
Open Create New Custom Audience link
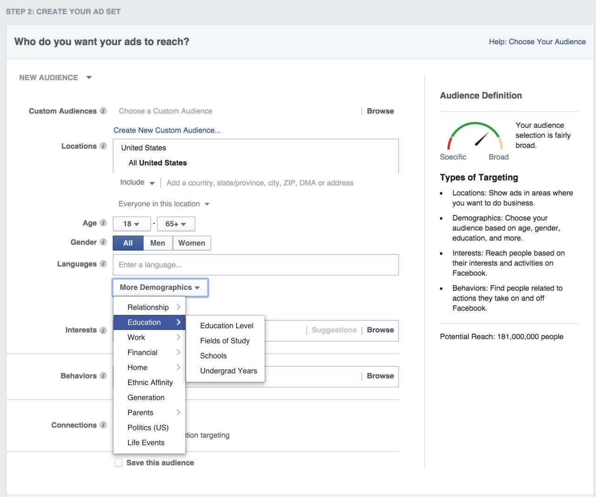tap(167, 130)
